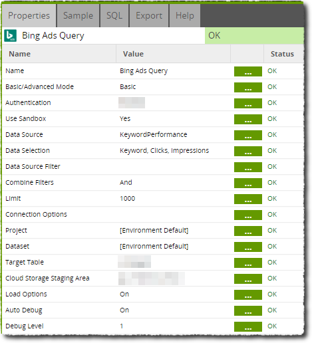Image resolution: width=312 pixels, height=343 pixels.
Task: Open Data Source Filter editor button
Action: pos(248,167)
